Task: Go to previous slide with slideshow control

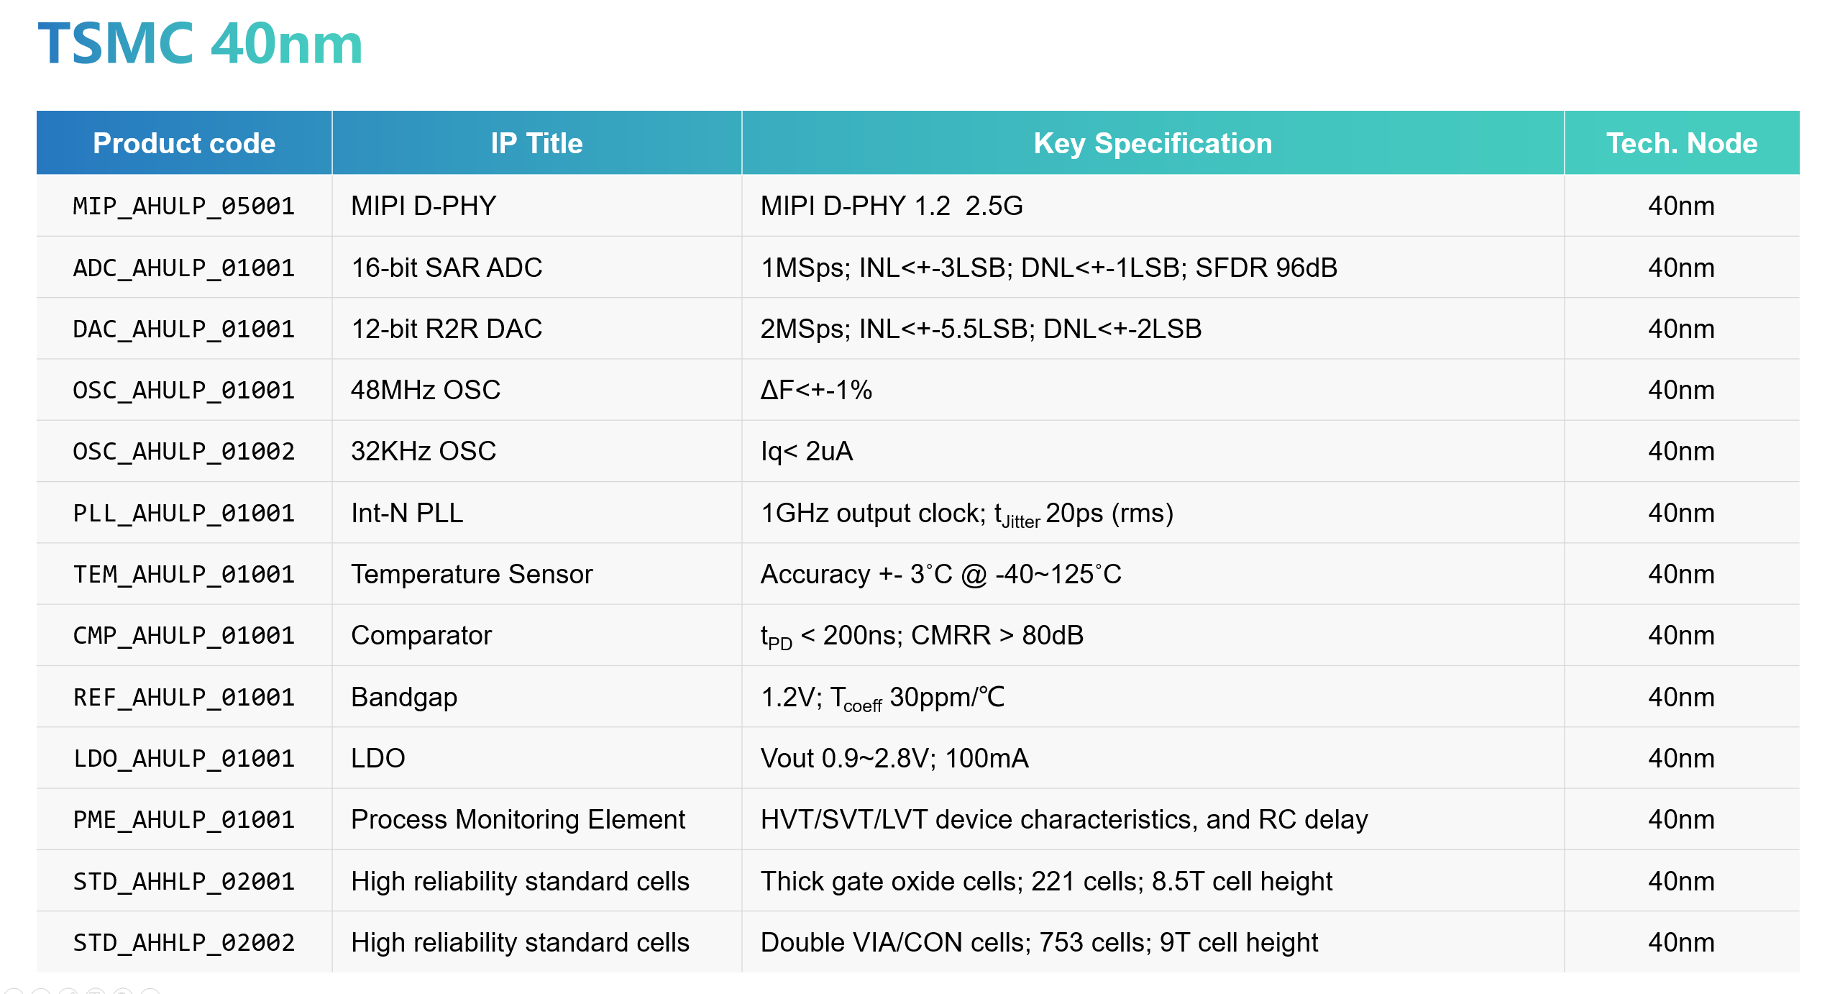Action: [13, 993]
